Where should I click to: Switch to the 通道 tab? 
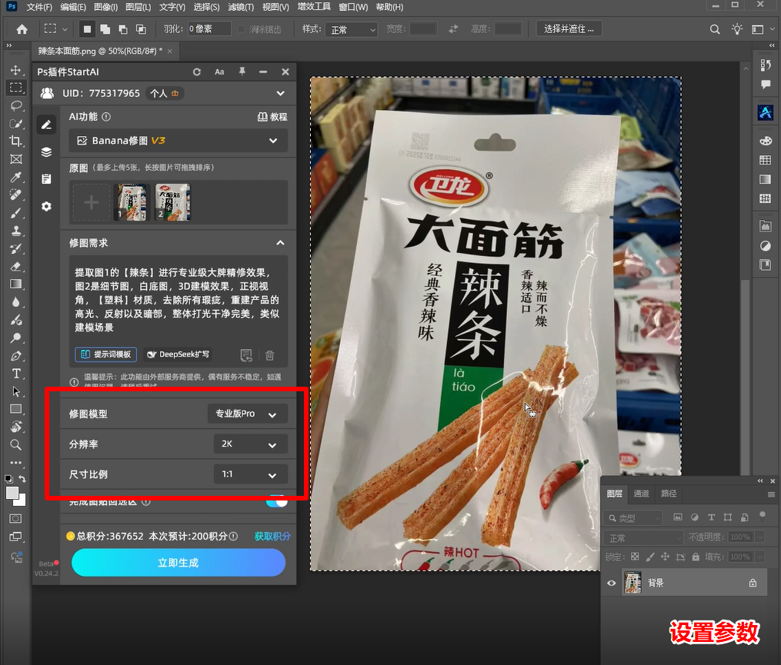point(641,494)
